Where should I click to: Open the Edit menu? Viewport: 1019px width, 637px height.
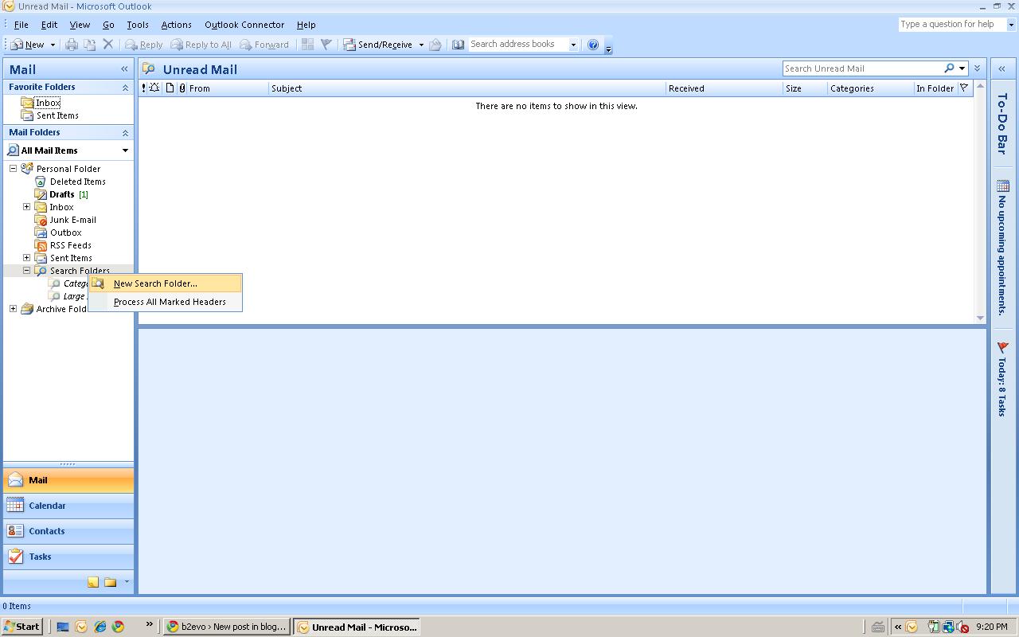(x=49, y=25)
